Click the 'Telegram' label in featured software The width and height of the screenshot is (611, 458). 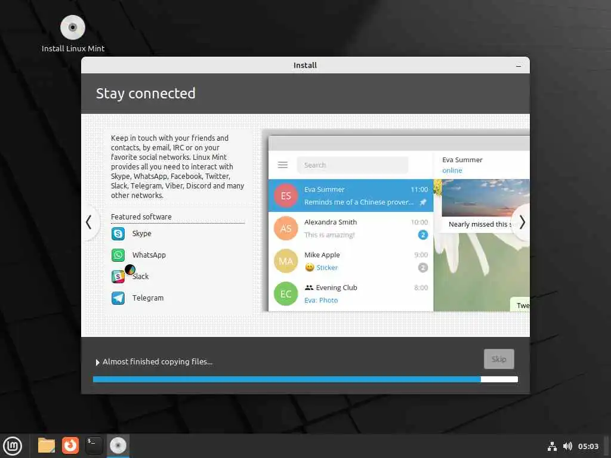click(148, 298)
